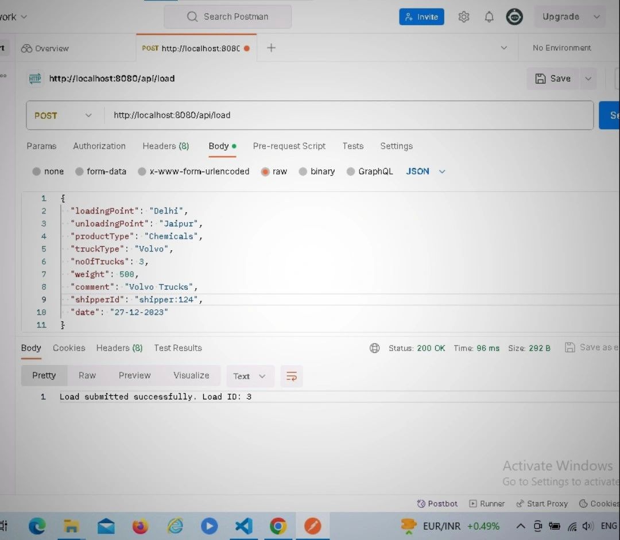This screenshot has width=620, height=540.
Task: Open Visual Studio Code from taskbar
Action: (x=244, y=526)
